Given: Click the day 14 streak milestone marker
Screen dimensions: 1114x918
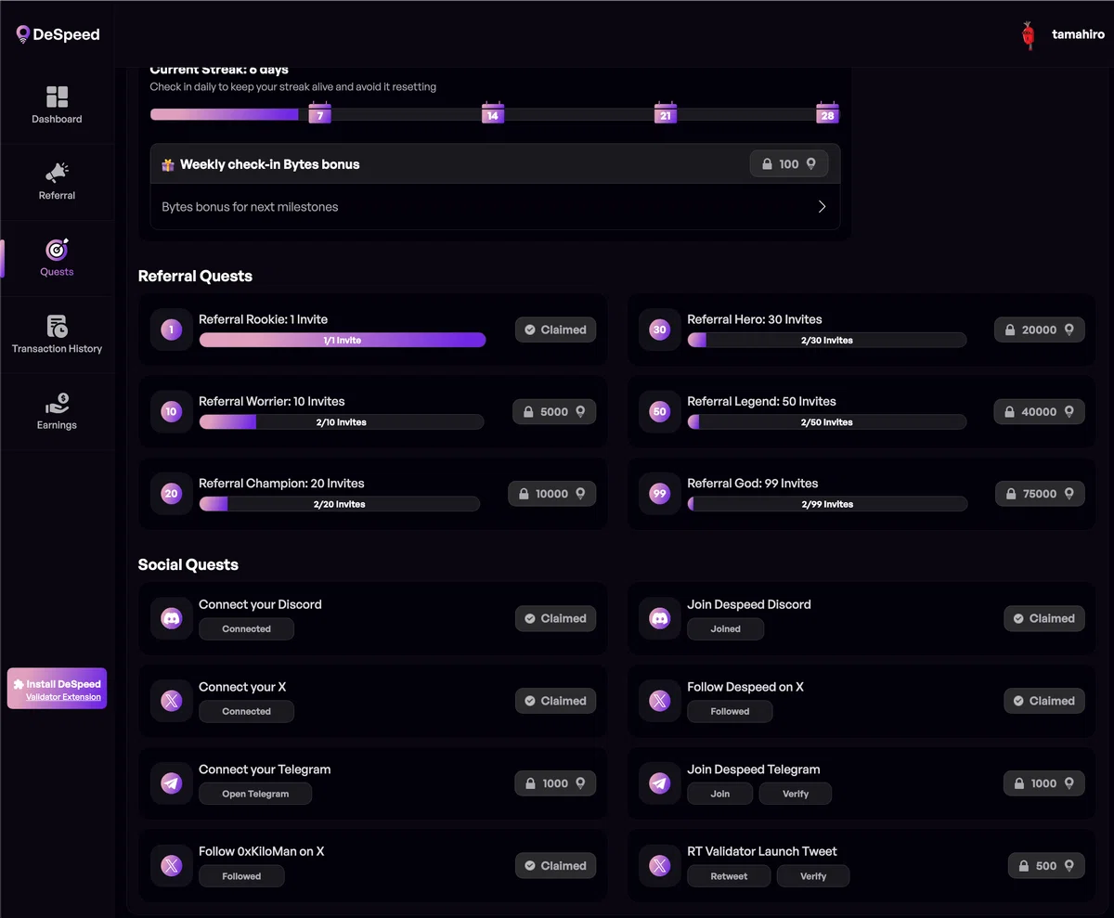Looking at the screenshot, I should [492, 113].
